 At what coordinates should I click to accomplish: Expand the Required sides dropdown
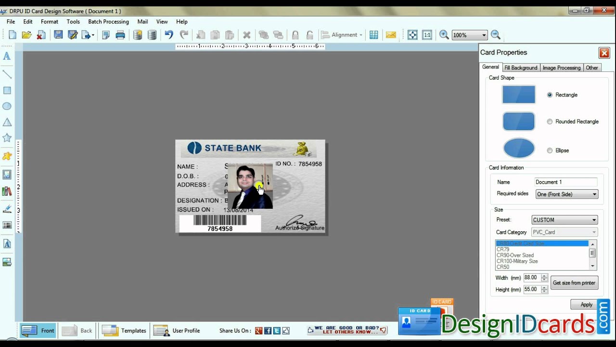(x=567, y=194)
